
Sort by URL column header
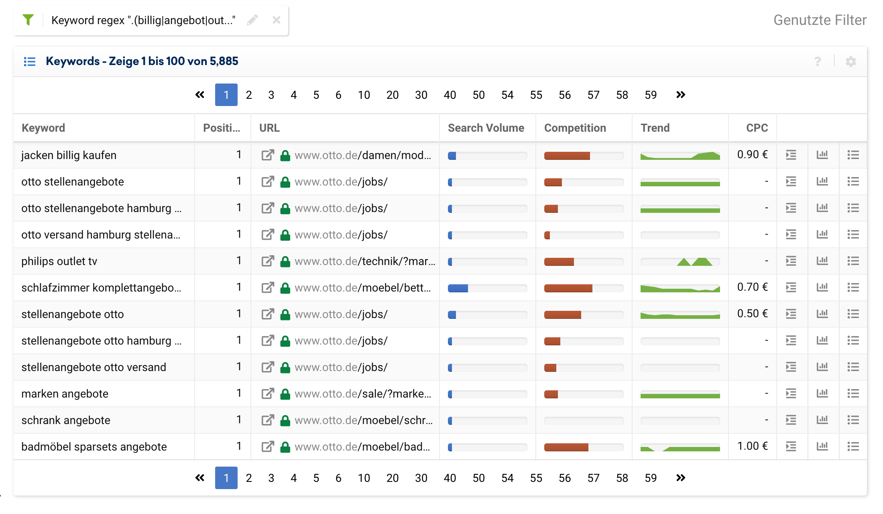pyautogui.click(x=269, y=128)
